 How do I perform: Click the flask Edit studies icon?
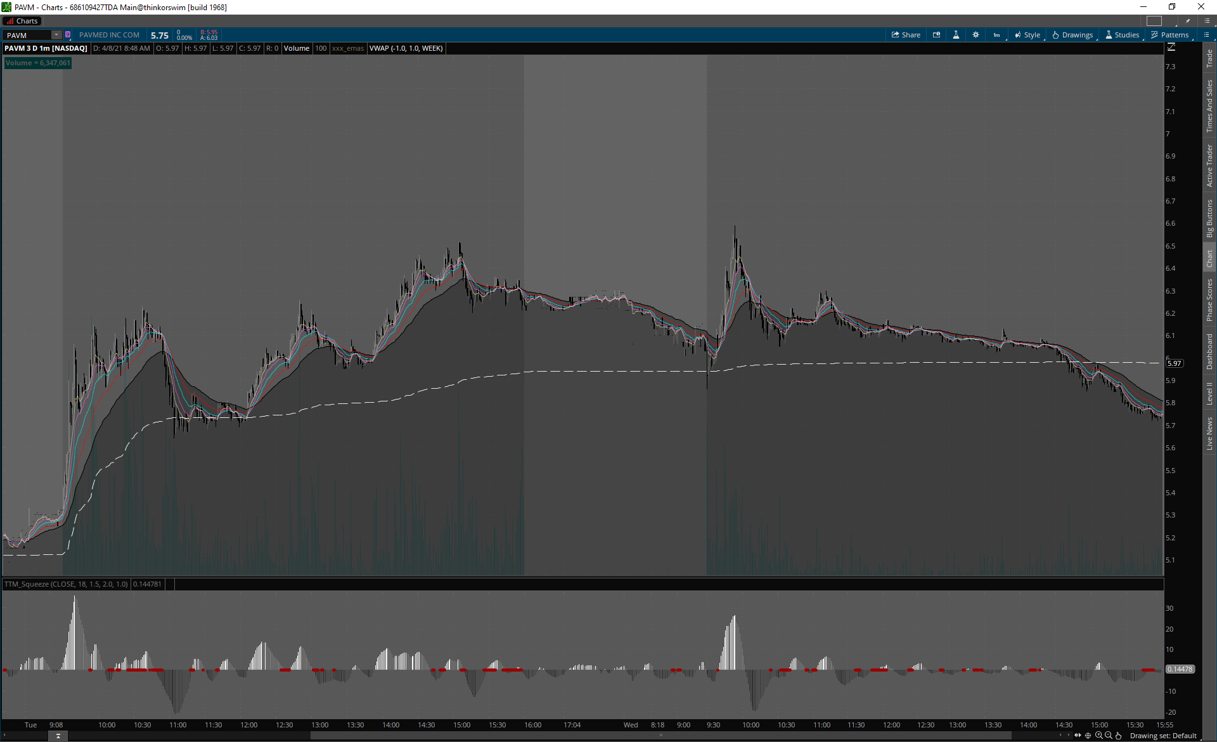point(956,35)
